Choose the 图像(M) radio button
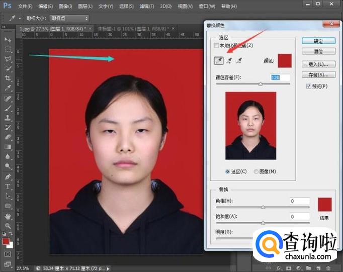The height and width of the screenshot is (272, 343). [x=256, y=171]
